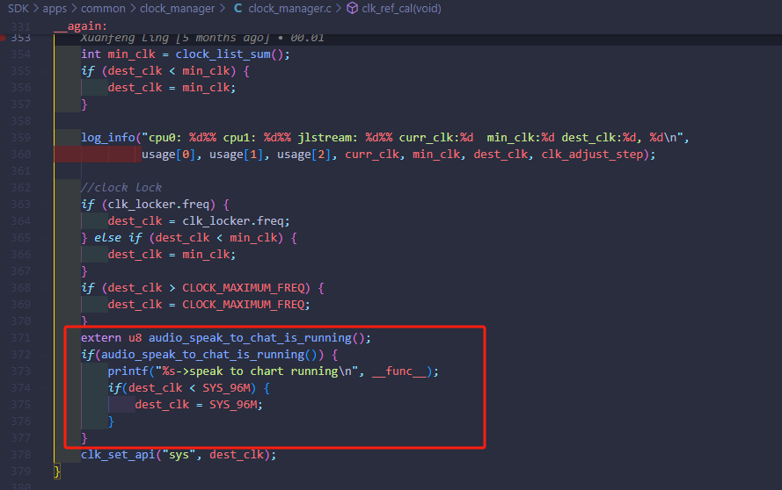Click the clock_list_sum function call
The width and height of the screenshot is (782, 490).
tap(223, 54)
